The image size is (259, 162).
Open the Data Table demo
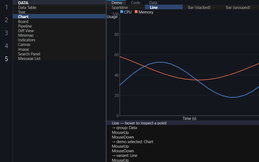coord(59,8)
